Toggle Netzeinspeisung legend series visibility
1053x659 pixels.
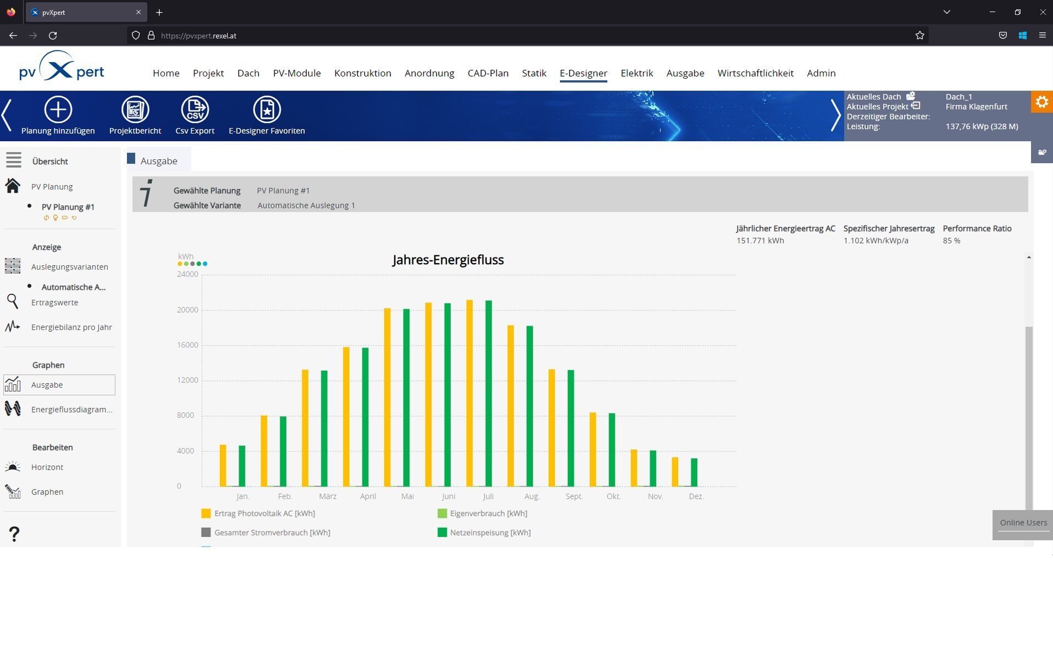coord(484,532)
